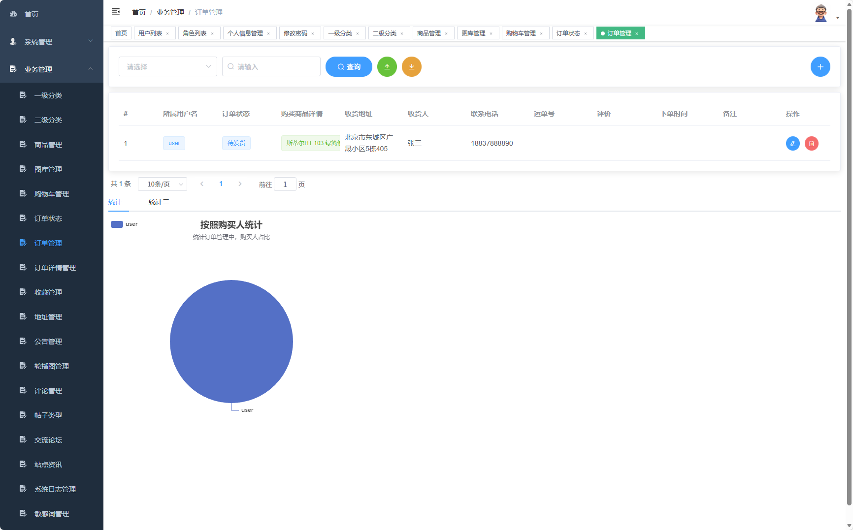Open the user avatar menu
This screenshot has width=853, height=530.
click(x=821, y=14)
